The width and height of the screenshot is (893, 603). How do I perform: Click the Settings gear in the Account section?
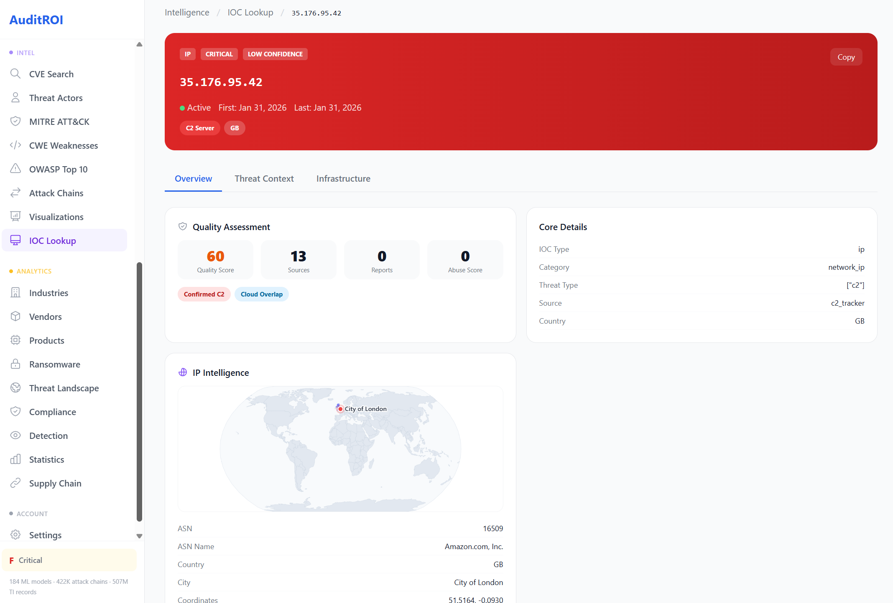tap(15, 535)
